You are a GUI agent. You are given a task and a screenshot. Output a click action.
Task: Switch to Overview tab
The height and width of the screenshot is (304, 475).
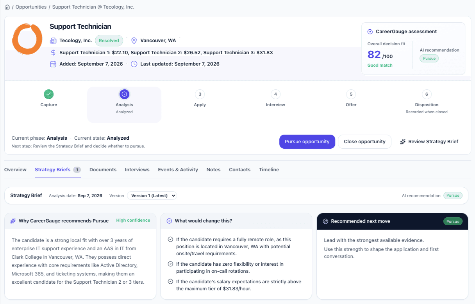15,170
